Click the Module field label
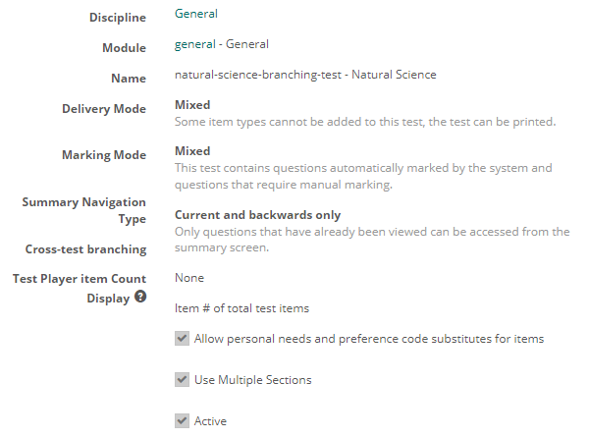The image size is (589, 438). [x=124, y=48]
